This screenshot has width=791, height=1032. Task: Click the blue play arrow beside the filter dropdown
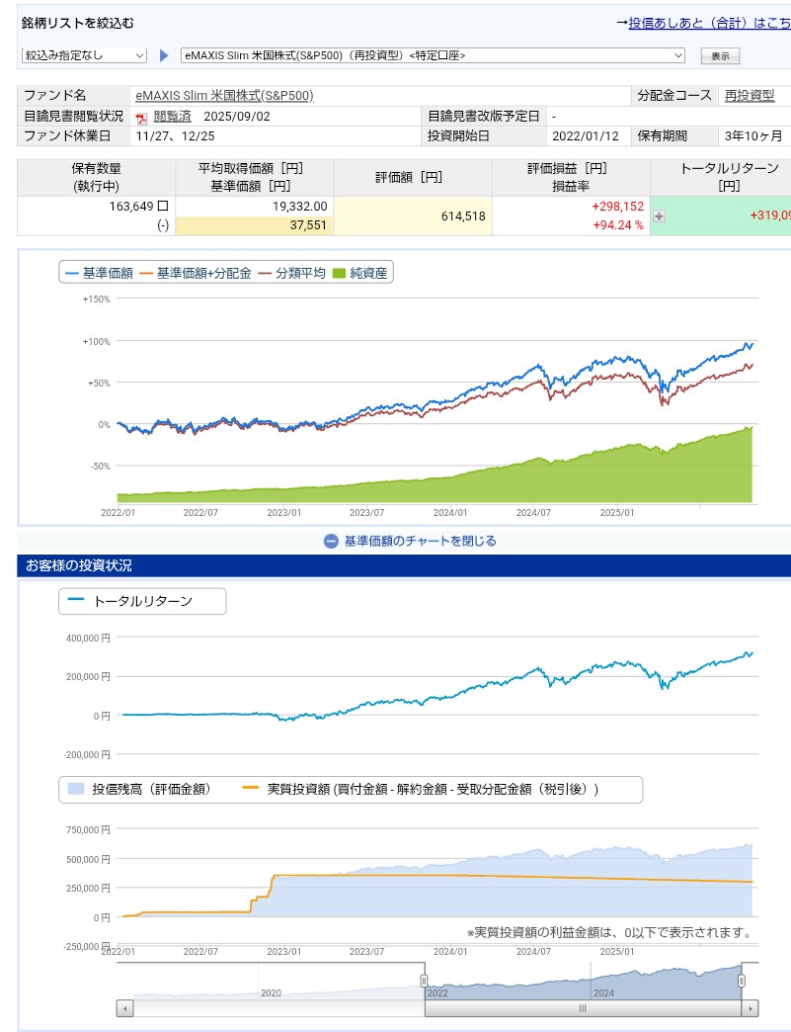(164, 55)
